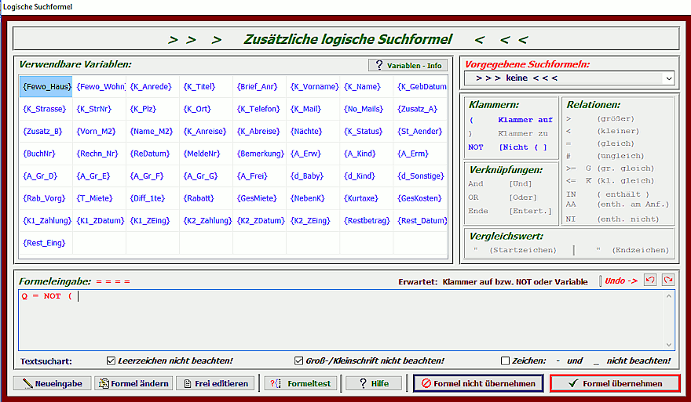Toggle Groß-/Kleinschrift nicht beachten checkbox
The width and height of the screenshot is (691, 402).
(298, 360)
